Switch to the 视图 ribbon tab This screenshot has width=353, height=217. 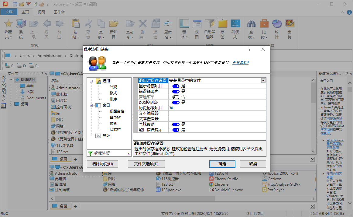[41, 12]
